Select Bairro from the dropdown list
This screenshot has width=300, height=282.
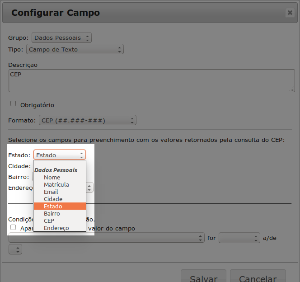point(52,213)
